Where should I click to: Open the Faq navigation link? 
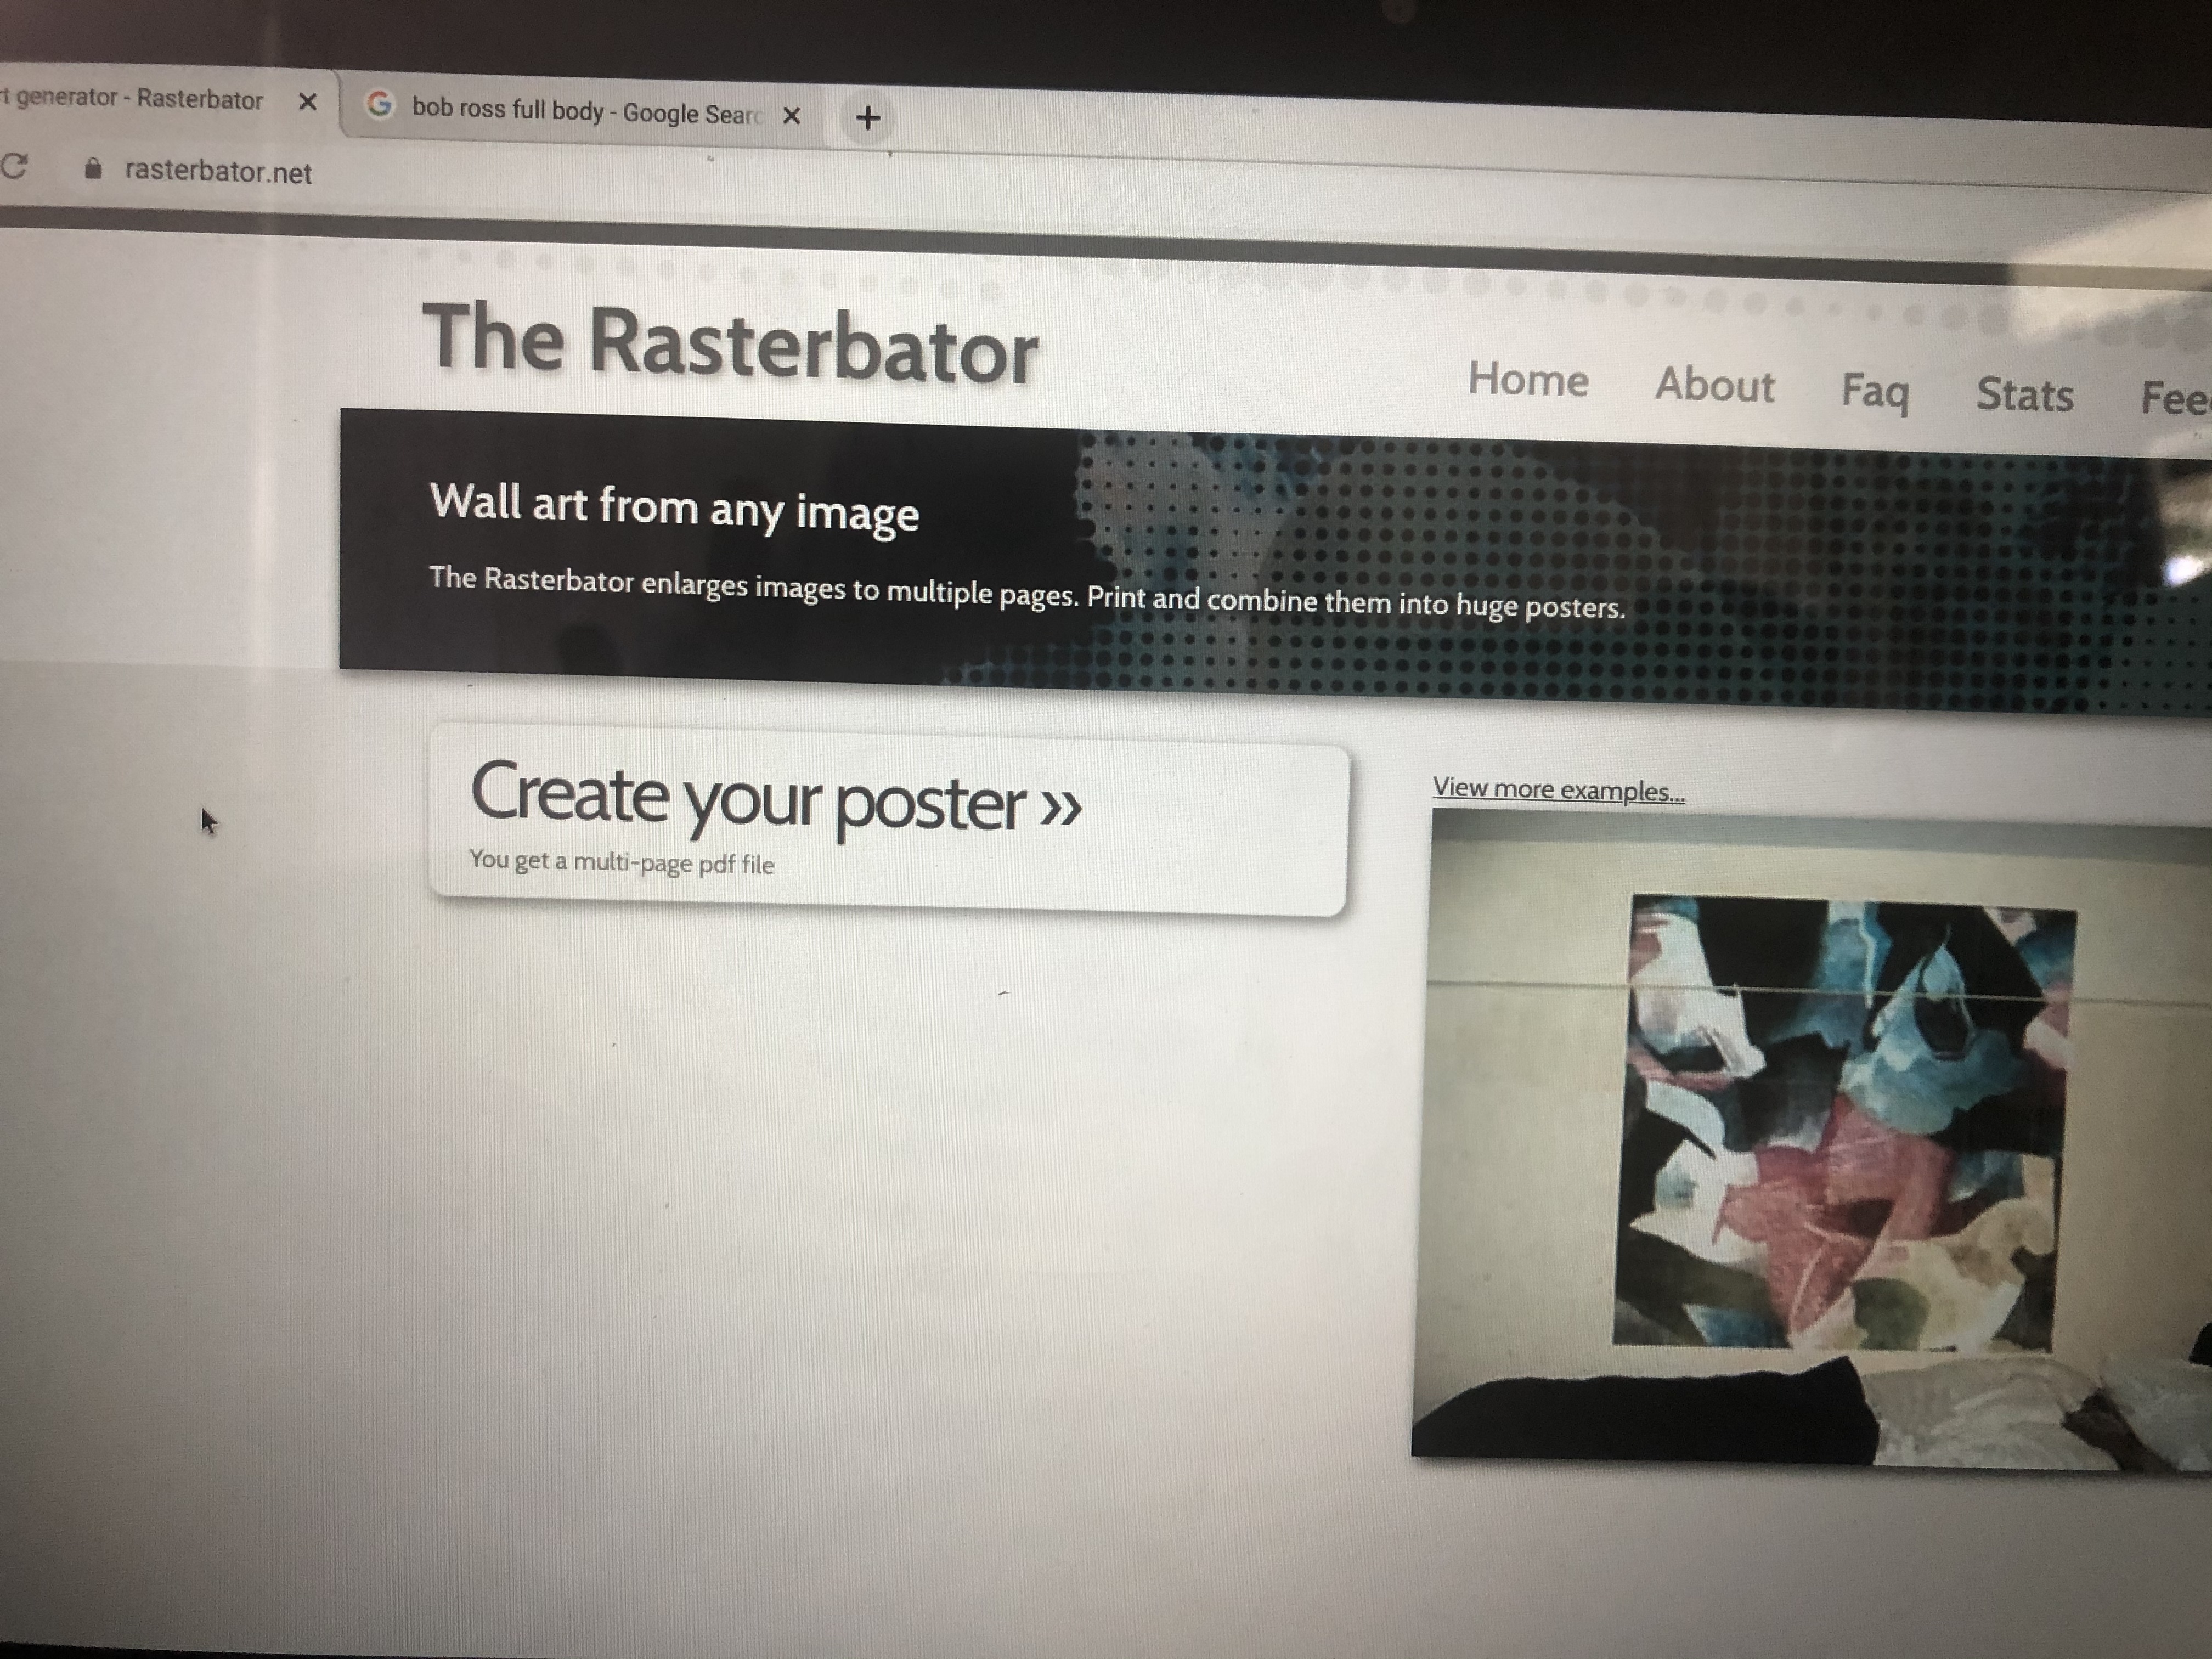click(x=1875, y=391)
